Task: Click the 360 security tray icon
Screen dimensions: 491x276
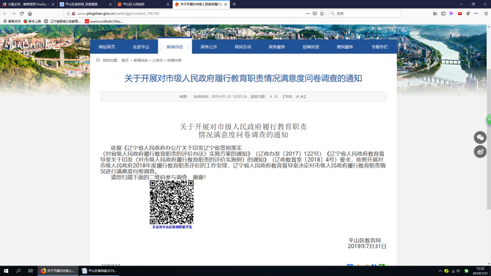Action: (447, 271)
